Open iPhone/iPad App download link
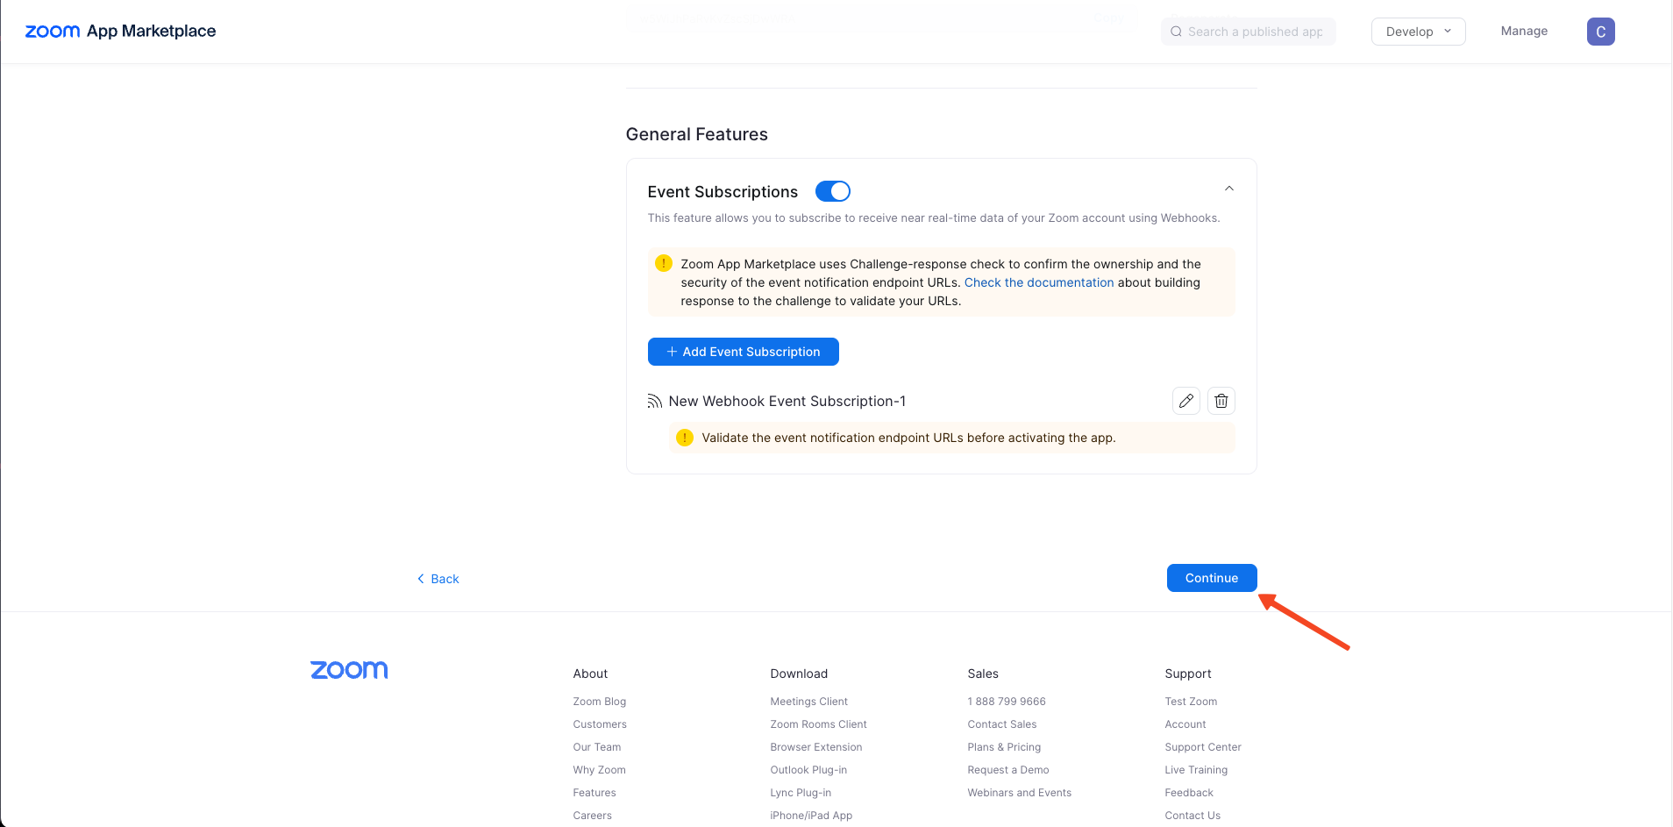The image size is (1673, 827). 811,816
